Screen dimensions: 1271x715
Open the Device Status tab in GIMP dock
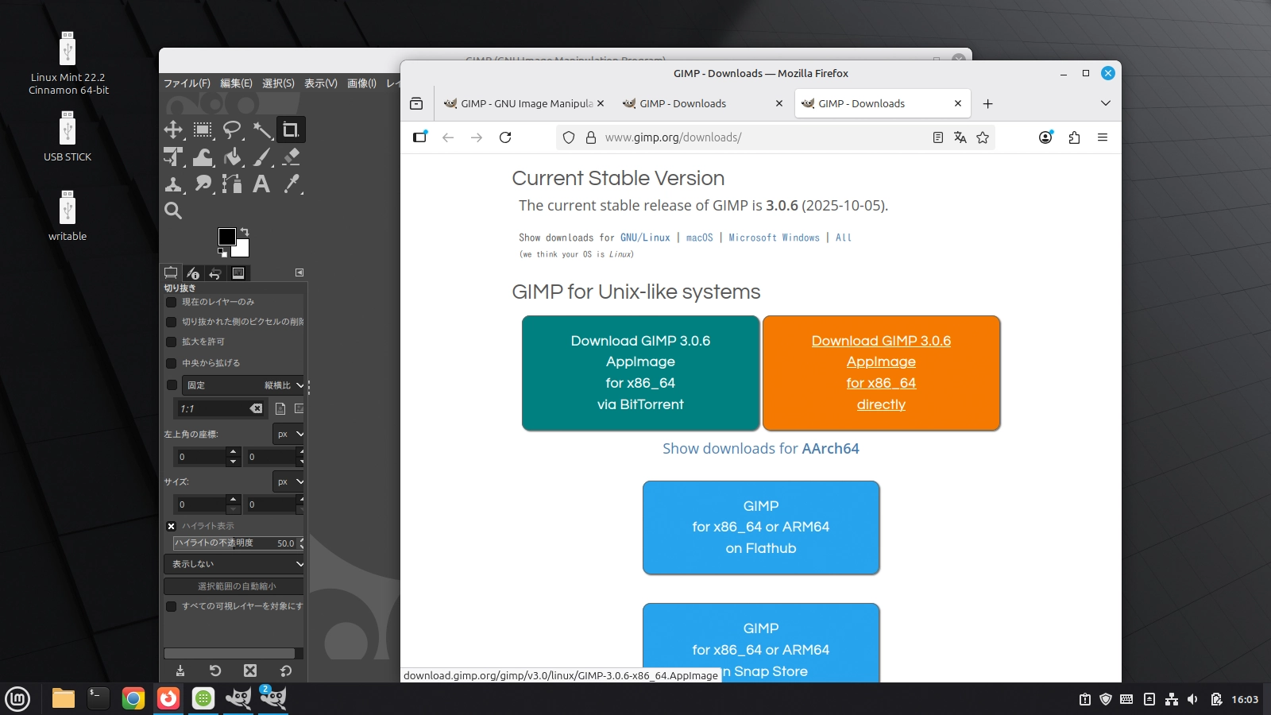(193, 273)
